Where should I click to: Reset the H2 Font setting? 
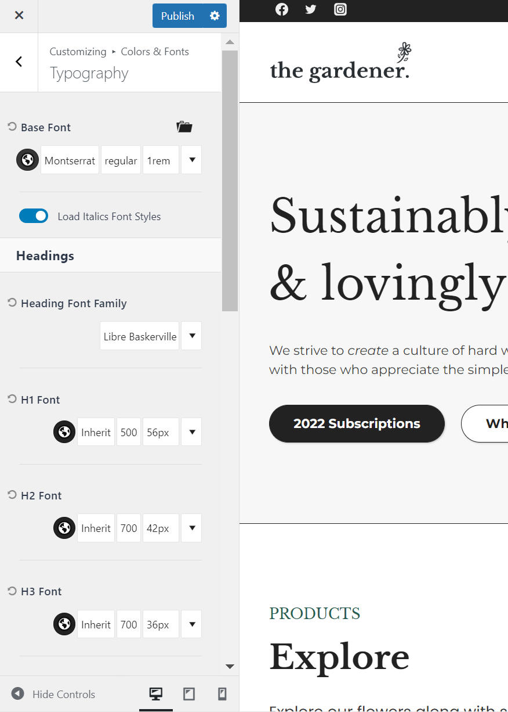(x=12, y=495)
